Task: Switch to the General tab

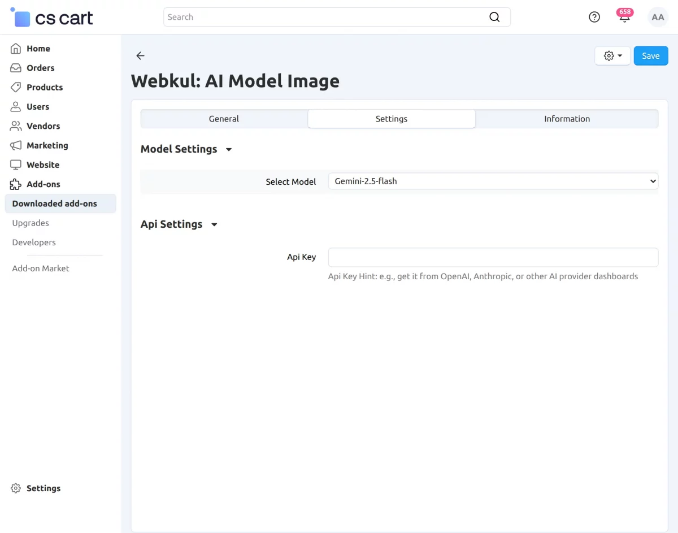Action: click(224, 119)
